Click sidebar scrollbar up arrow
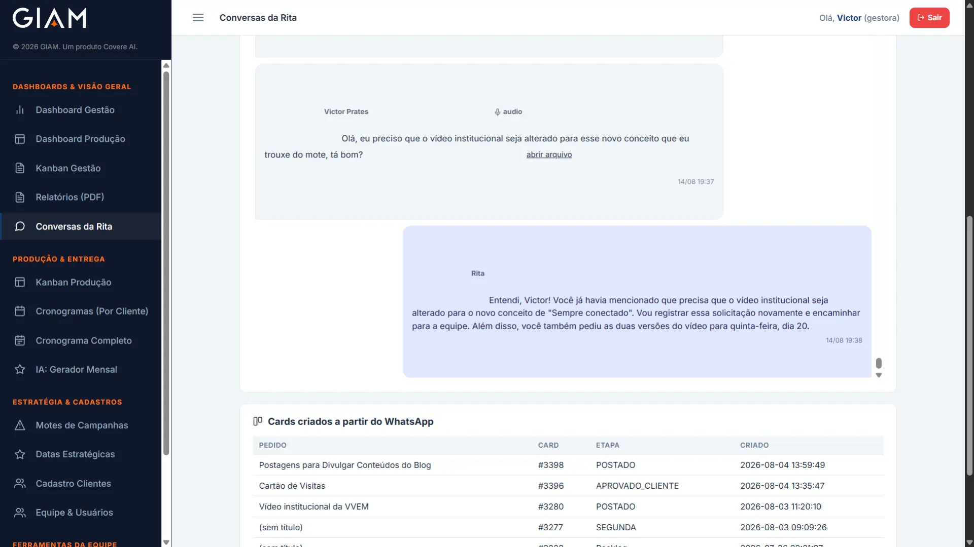 pos(166,65)
